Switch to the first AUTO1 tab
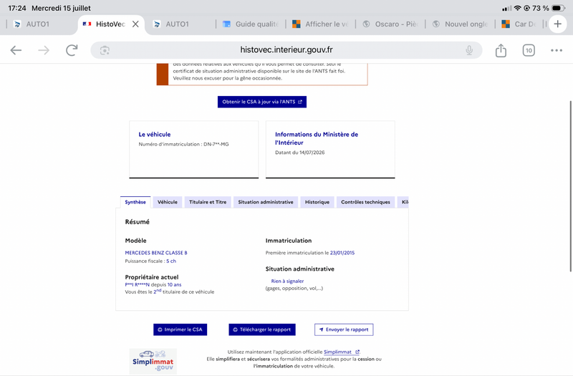The width and height of the screenshot is (573, 376). [37, 24]
